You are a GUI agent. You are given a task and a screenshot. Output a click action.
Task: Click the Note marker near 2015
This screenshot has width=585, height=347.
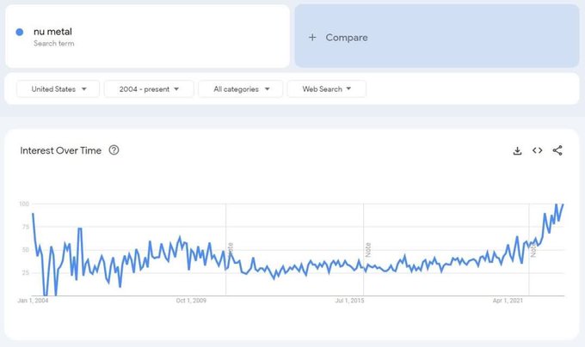[368, 250]
